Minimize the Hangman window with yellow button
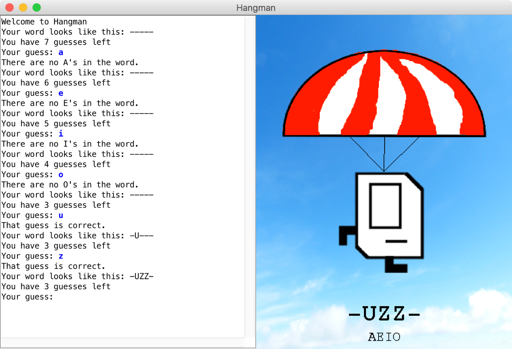This screenshot has width=512, height=349. point(23,7)
